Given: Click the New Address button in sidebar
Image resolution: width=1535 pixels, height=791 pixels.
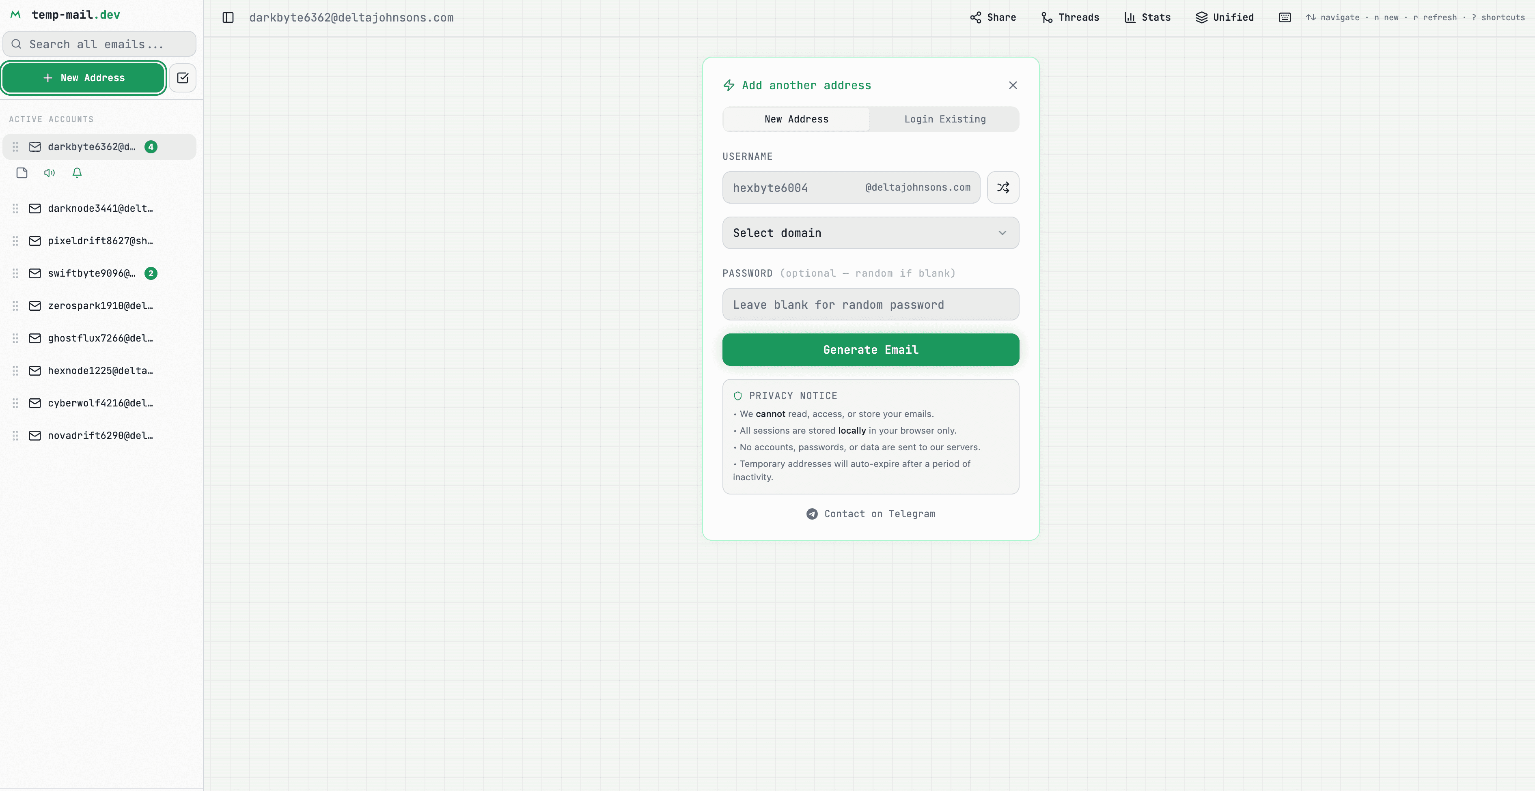Looking at the screenshot, I should click(x=84, y=77).
